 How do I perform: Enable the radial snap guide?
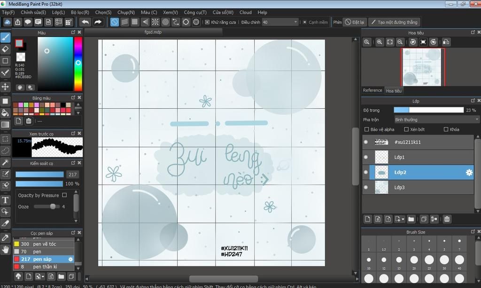pyautogui.click(x=155, y=22)
